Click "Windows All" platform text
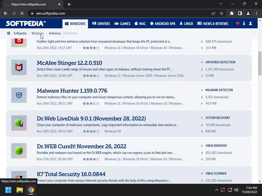 [113, 131]
